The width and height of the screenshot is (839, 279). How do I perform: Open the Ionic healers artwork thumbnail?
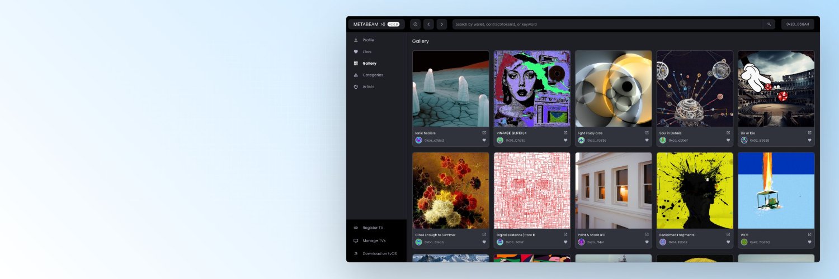[x=451, y=89]
